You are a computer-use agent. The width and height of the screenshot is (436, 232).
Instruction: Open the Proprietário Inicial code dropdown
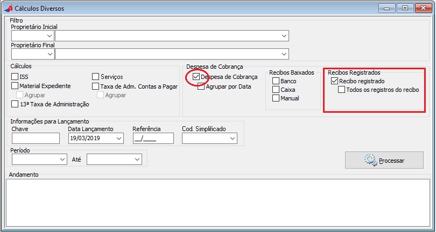(x=50, y=36)
